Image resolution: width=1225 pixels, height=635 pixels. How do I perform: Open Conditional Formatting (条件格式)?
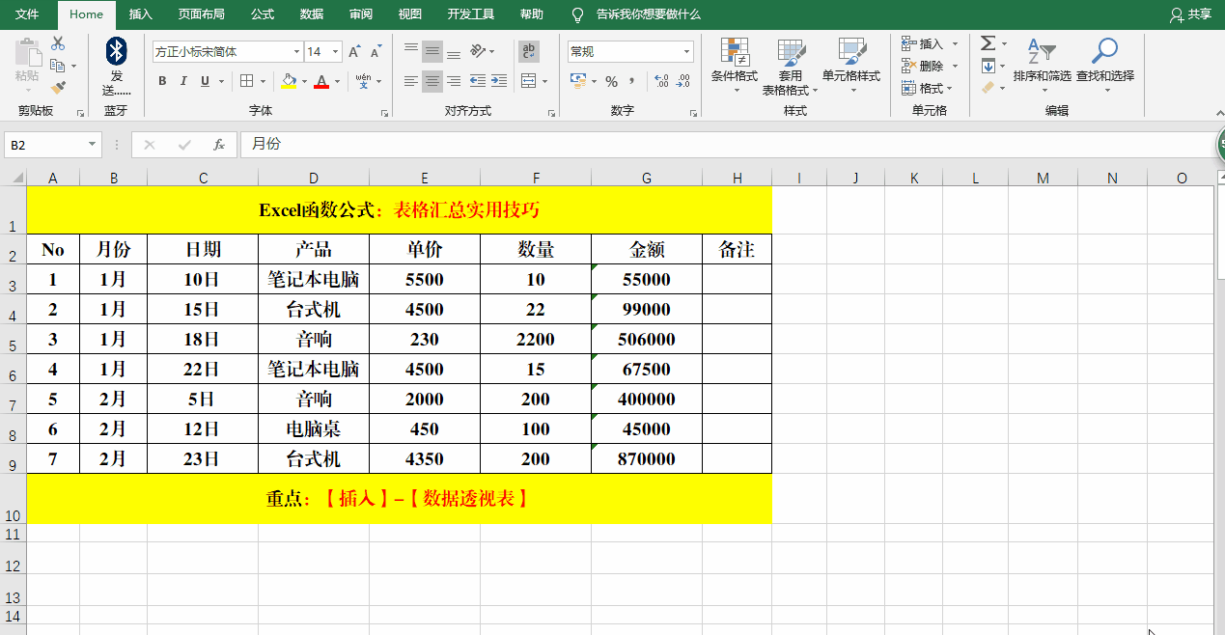click(x=735, y=64)
